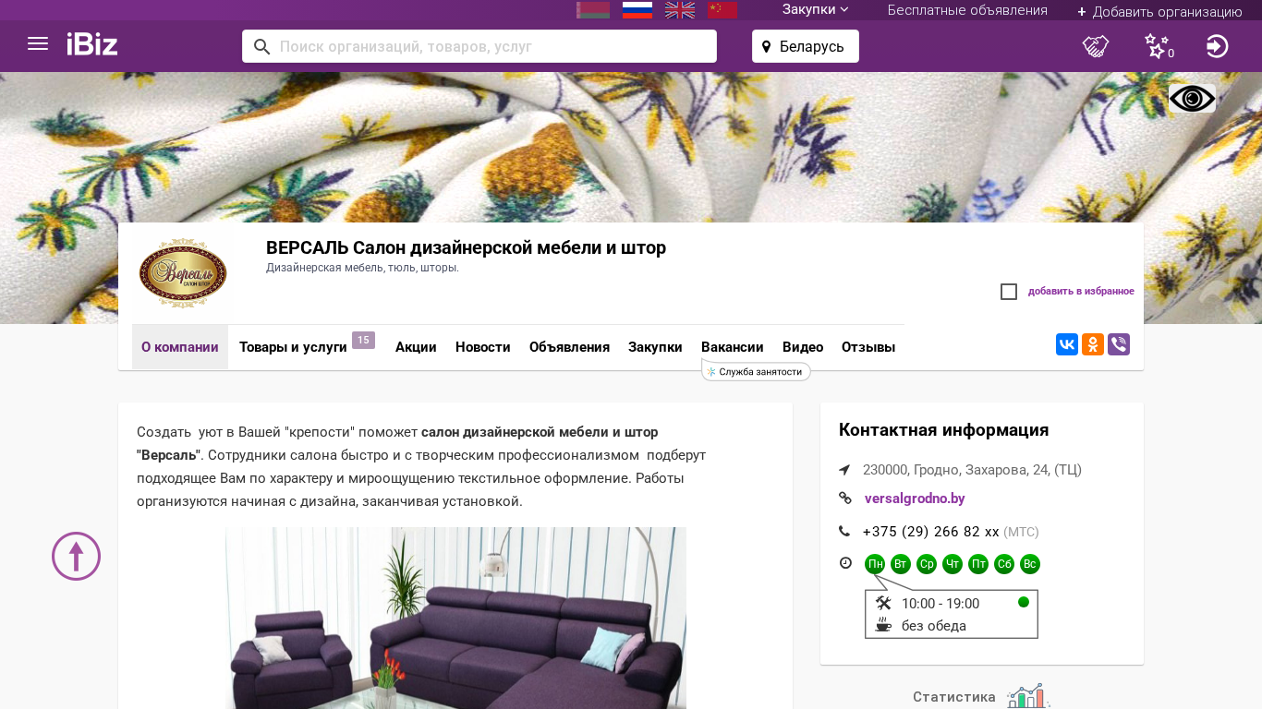Focus the organization search field
Image resolution: width=1262 pixels, height=709 pixels.
point(479,46)
